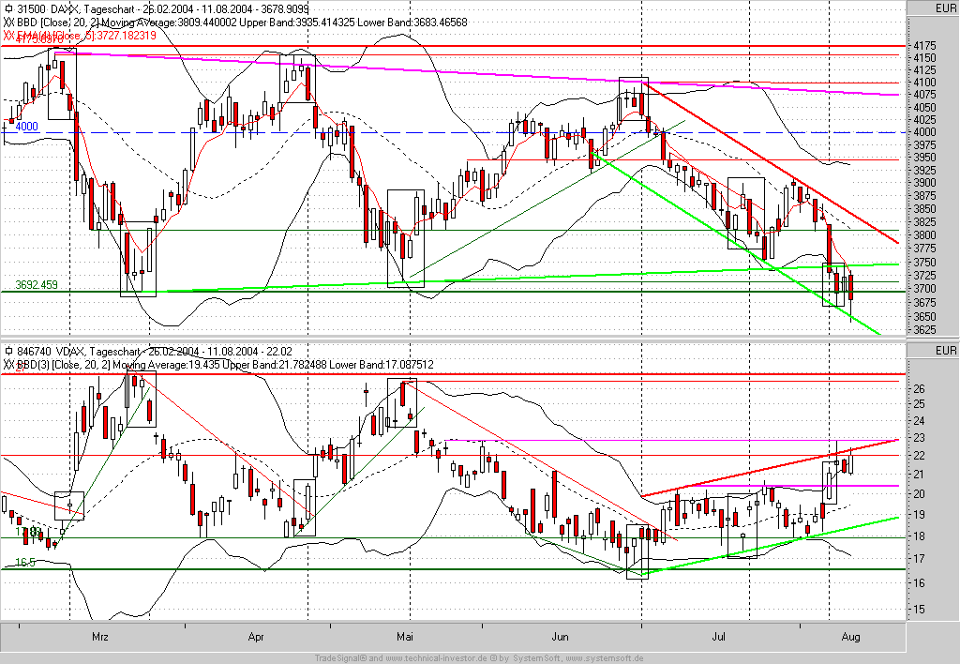The image size is (960, 664).
Task: Click 4050 on the DAX price axis
Action: pyautogui.click(x=924, y=108)
